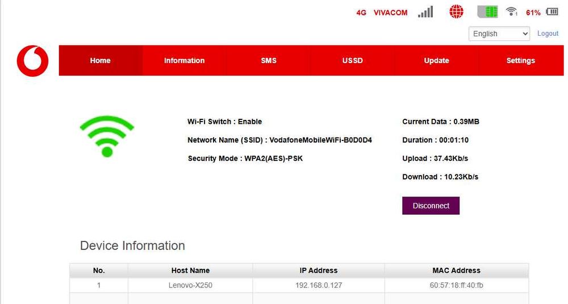Click the MAC Address column header
568x304 pixels.
click(457, 270)
